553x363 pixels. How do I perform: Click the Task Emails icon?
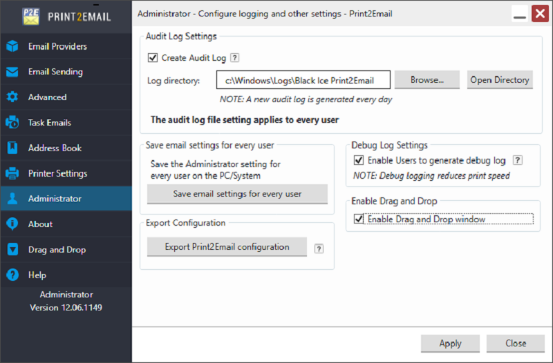coord(12,123)
